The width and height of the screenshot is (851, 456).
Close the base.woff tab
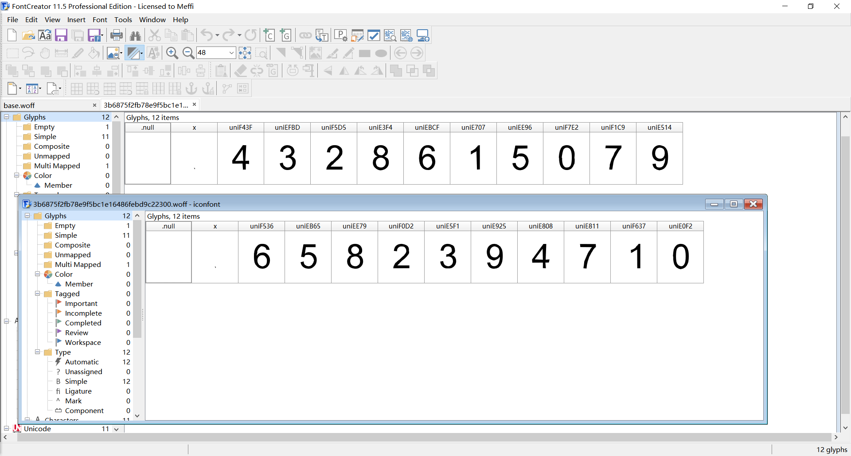pyautogui.click(x=94, y=105)
